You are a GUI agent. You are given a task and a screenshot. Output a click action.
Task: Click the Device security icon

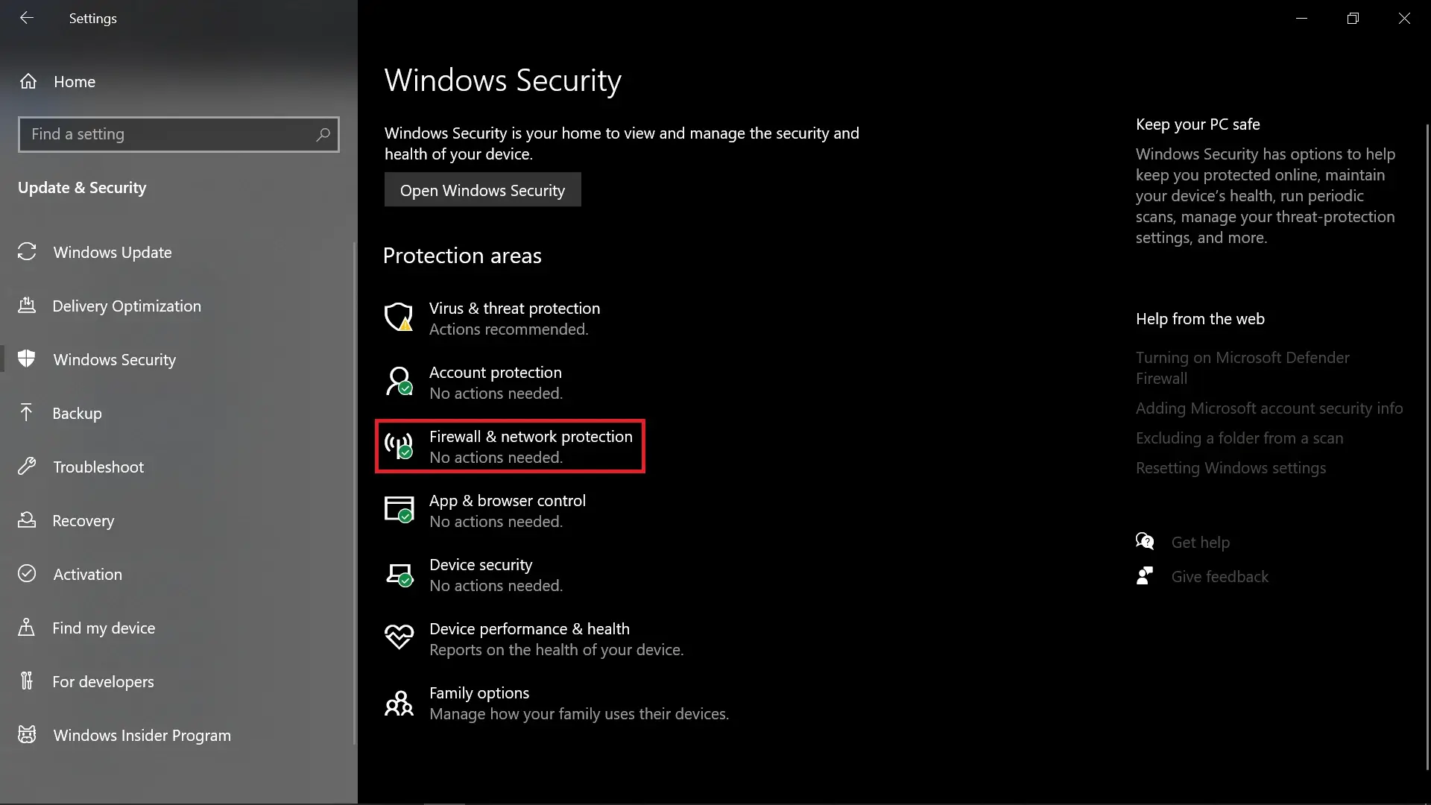click(x=398, y=573)
